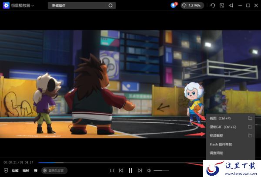Image resolution: width=261 pixels, height=177 pixels.
Task: Open the notification bell with badge
Action: (x=174, y=5)
